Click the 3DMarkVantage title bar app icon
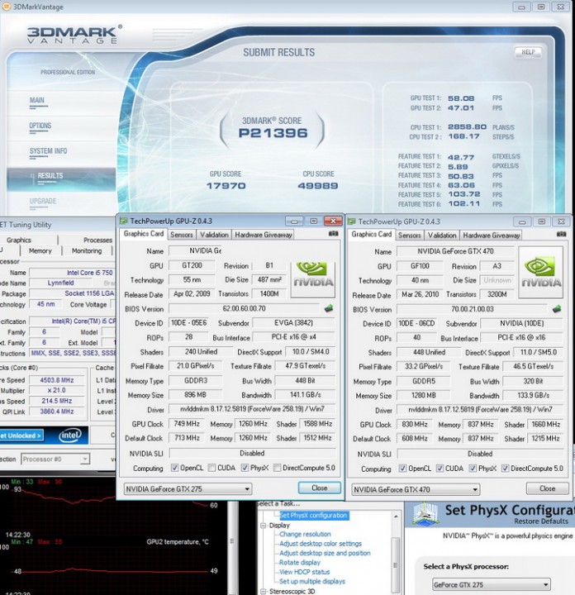 (x=6, y=7)
